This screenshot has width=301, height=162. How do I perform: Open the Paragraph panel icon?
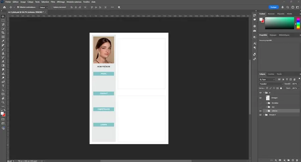[255, 48]
